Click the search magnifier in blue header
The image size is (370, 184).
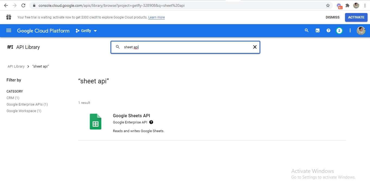tap(306, 31)
